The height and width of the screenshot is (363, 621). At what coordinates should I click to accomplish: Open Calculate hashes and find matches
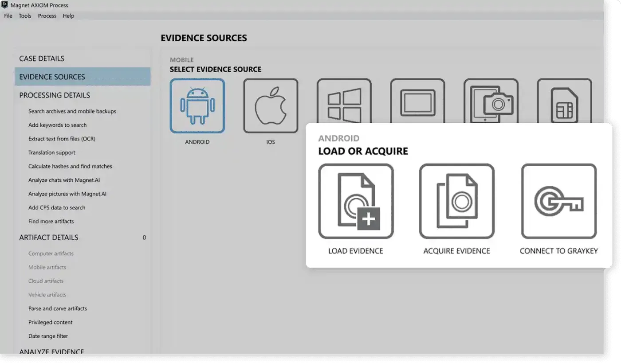(x=70, y=166)
